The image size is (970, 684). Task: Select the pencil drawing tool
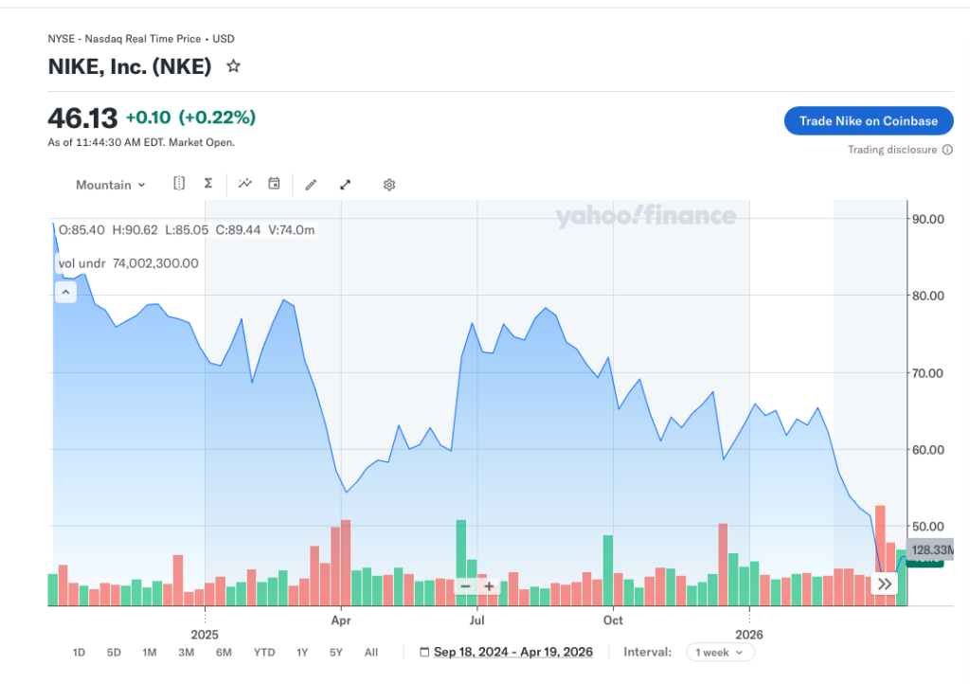pyautogui.click(x=311, y=185)
